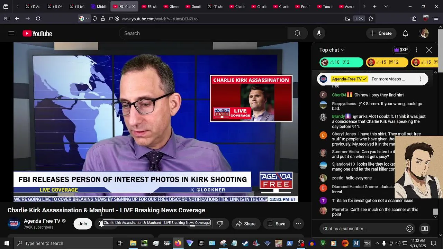Save the video to a playlist
The width and height of the screenshot is (443, 249).
[276, 224]
